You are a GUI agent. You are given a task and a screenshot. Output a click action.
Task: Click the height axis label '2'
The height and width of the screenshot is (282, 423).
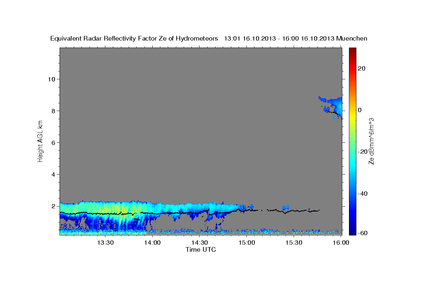(53, 206)
